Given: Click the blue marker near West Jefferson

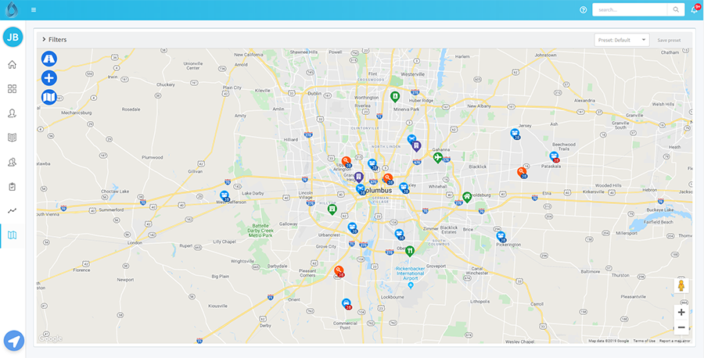Looking at the screenshot, I should 225,196.
